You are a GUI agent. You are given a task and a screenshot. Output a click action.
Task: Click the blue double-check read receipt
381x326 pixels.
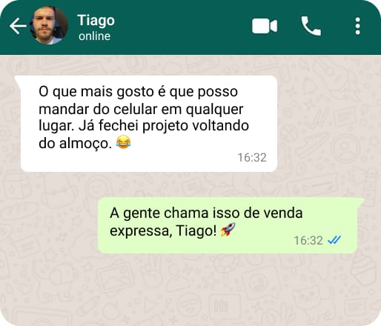[x=334, y=239]
